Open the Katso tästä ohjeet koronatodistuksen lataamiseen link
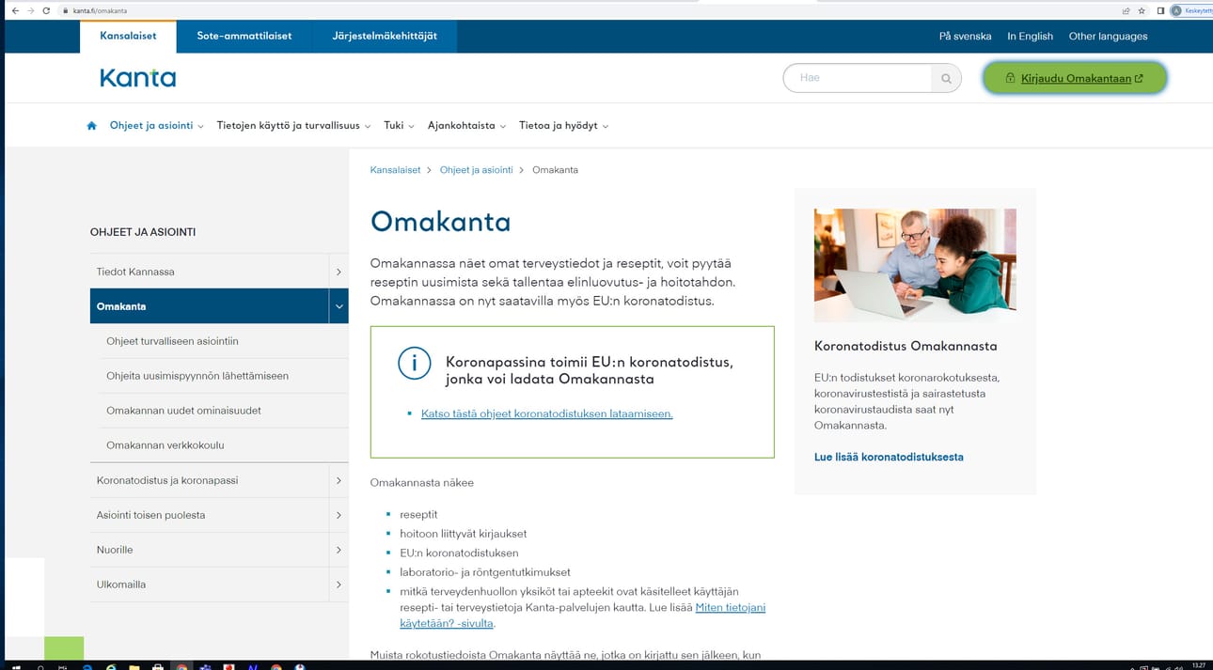 (547, 413)
